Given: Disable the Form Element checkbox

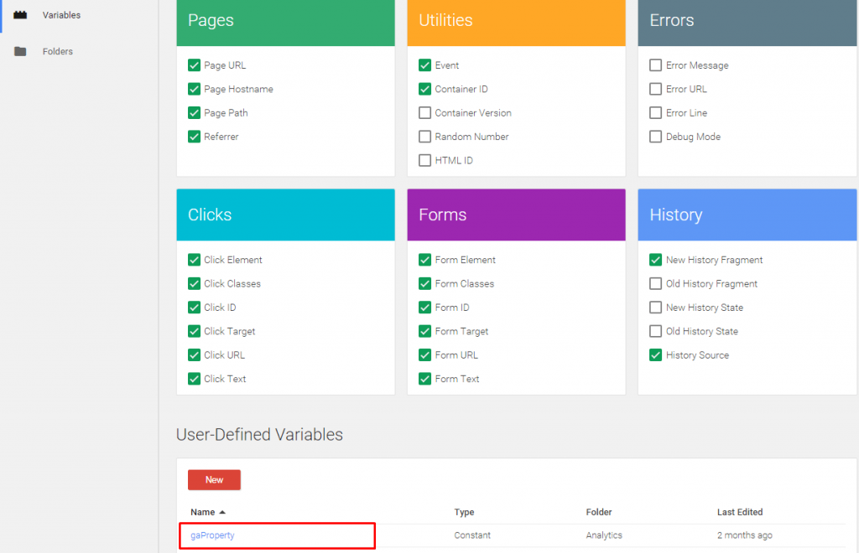Looking at the screenshot, I should [425, 260].
